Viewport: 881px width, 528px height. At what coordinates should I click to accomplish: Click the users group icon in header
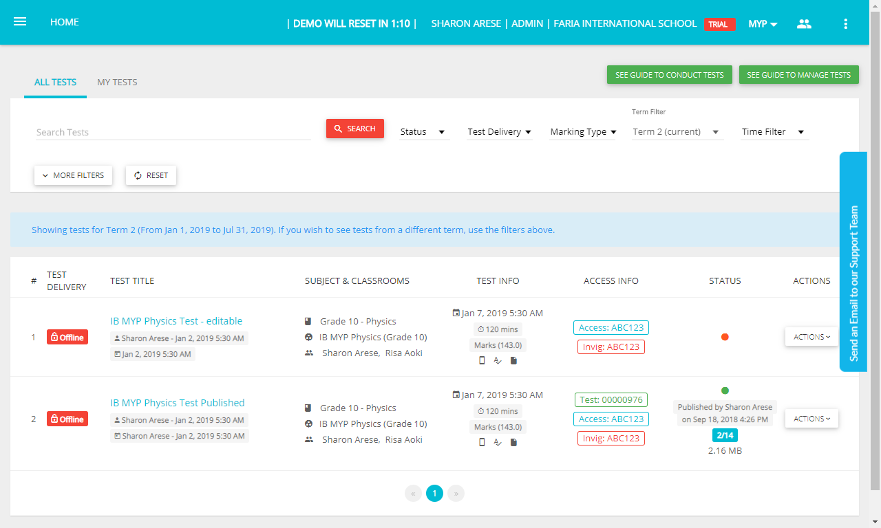(804, 23)
